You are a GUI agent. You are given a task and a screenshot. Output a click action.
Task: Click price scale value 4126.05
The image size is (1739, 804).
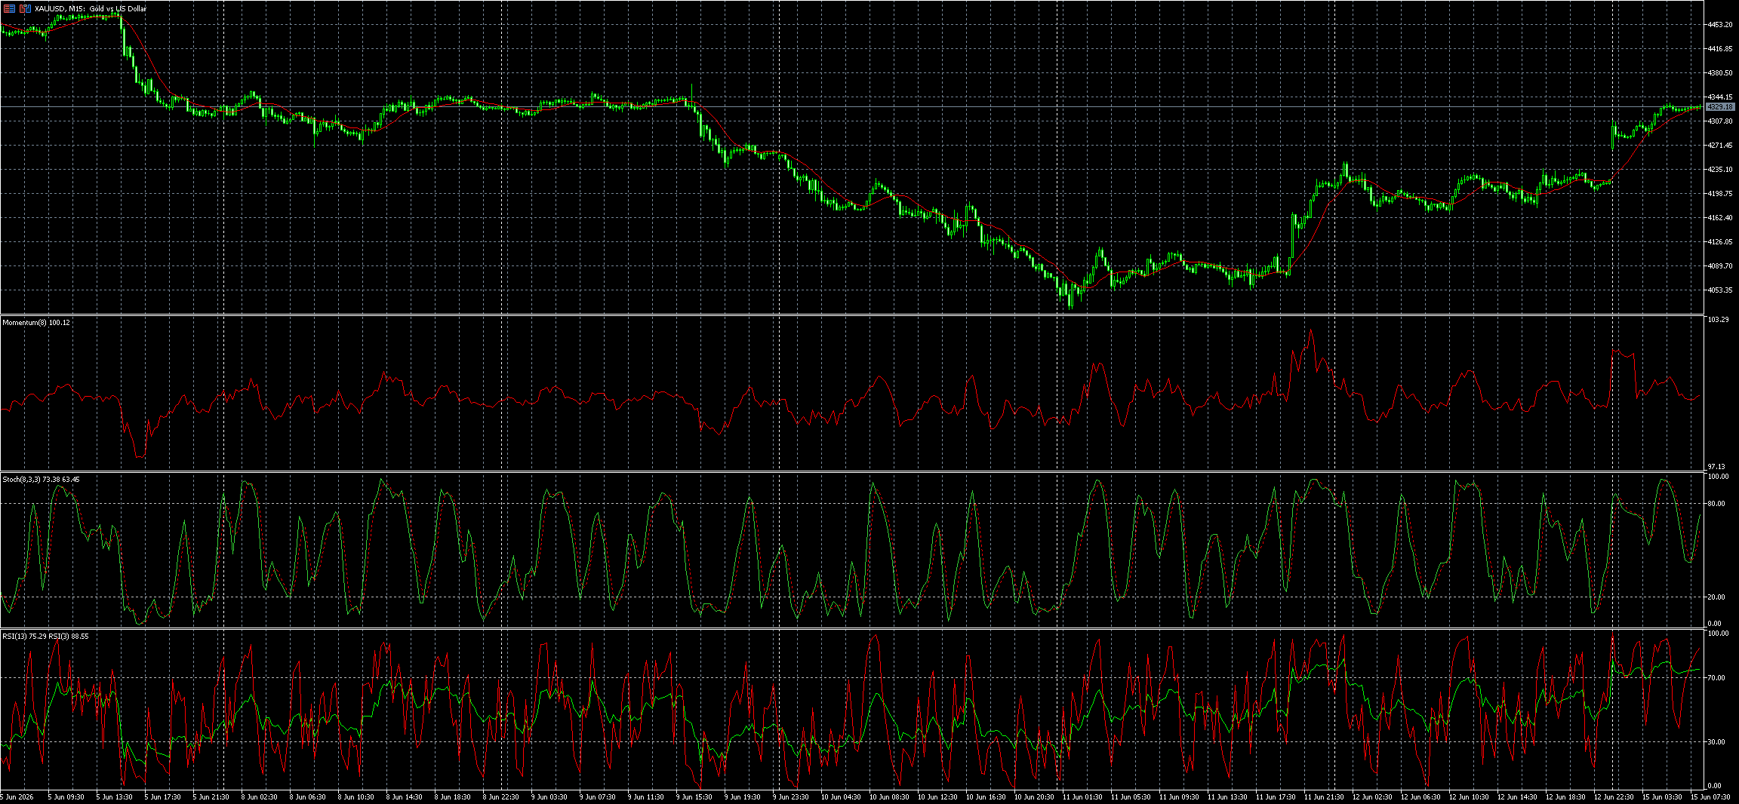coord(1719,242)
